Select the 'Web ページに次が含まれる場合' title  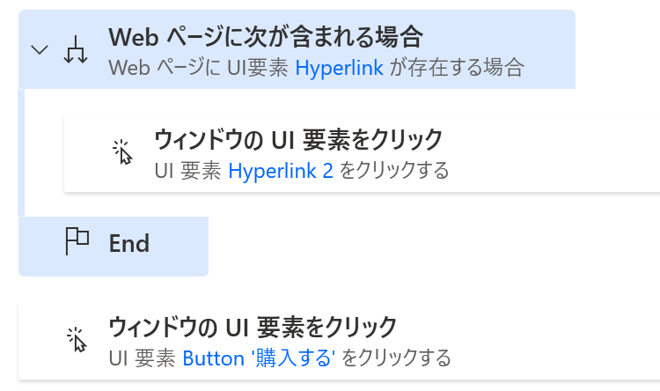coord(266,37)
